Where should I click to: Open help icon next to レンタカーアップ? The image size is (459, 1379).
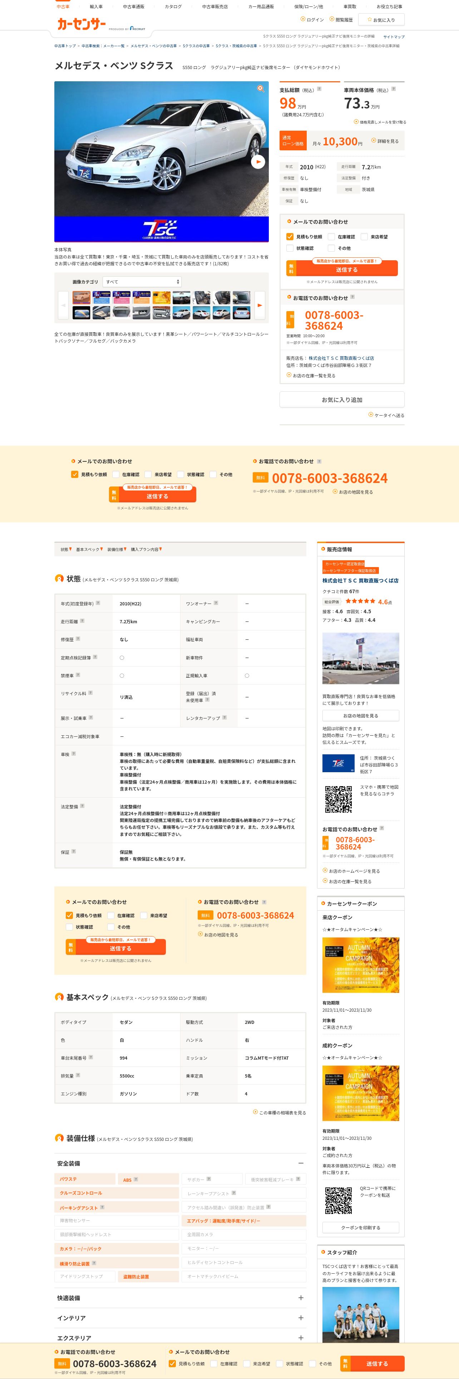tap(224, 717)
